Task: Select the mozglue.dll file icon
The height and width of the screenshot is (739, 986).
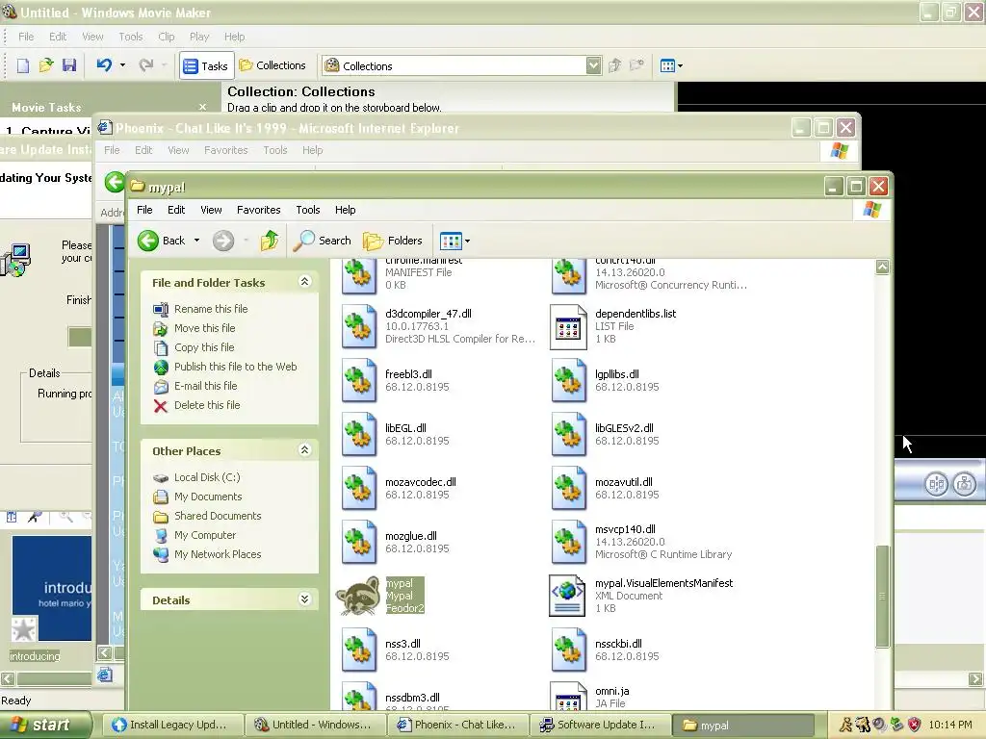Action: (x=358, y=542)
